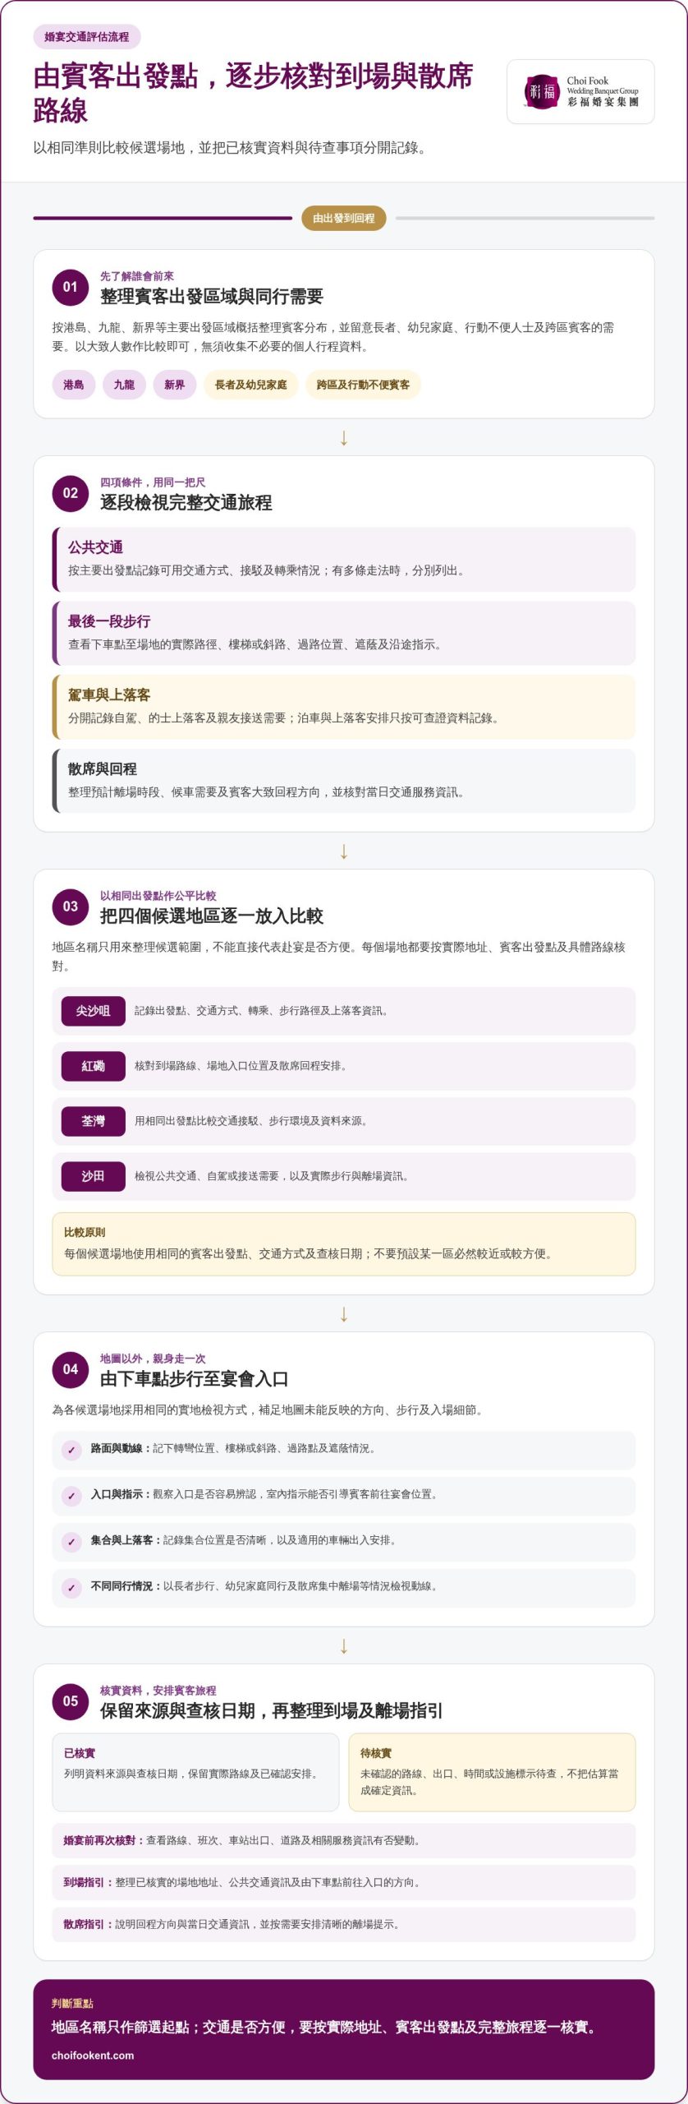Click the checkmark icon beside 入口與指示

click(x=71, y=1496)
